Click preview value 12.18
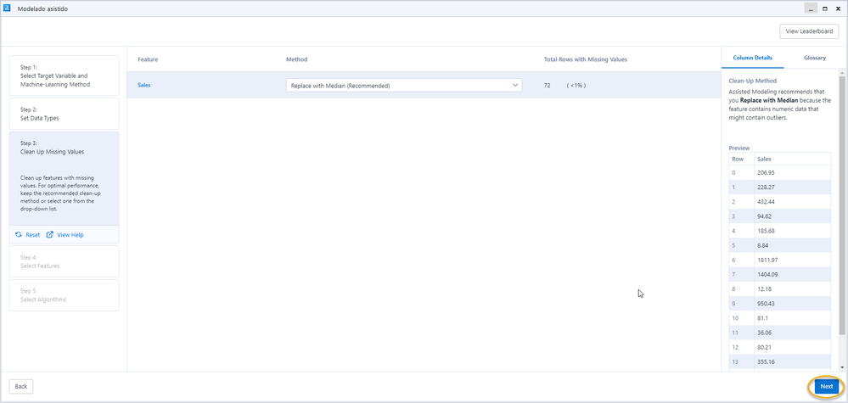Image resolution: width=848 pixels, height=403 pixels. [x=763, y=289]
